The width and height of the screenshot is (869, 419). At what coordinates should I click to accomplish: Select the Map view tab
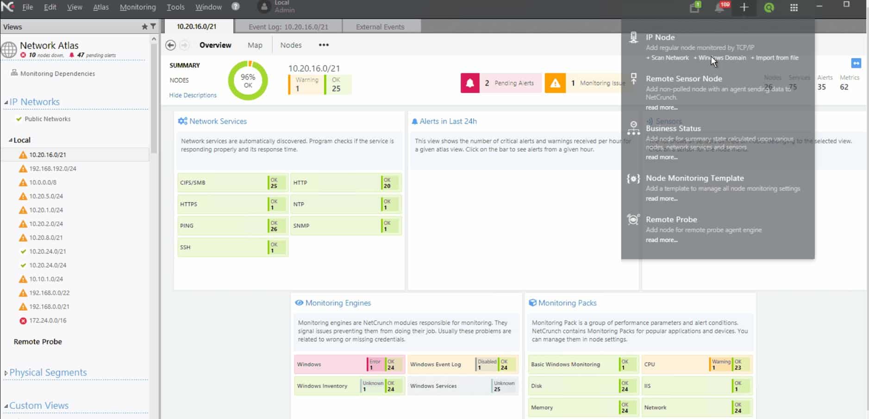[255, 45]
